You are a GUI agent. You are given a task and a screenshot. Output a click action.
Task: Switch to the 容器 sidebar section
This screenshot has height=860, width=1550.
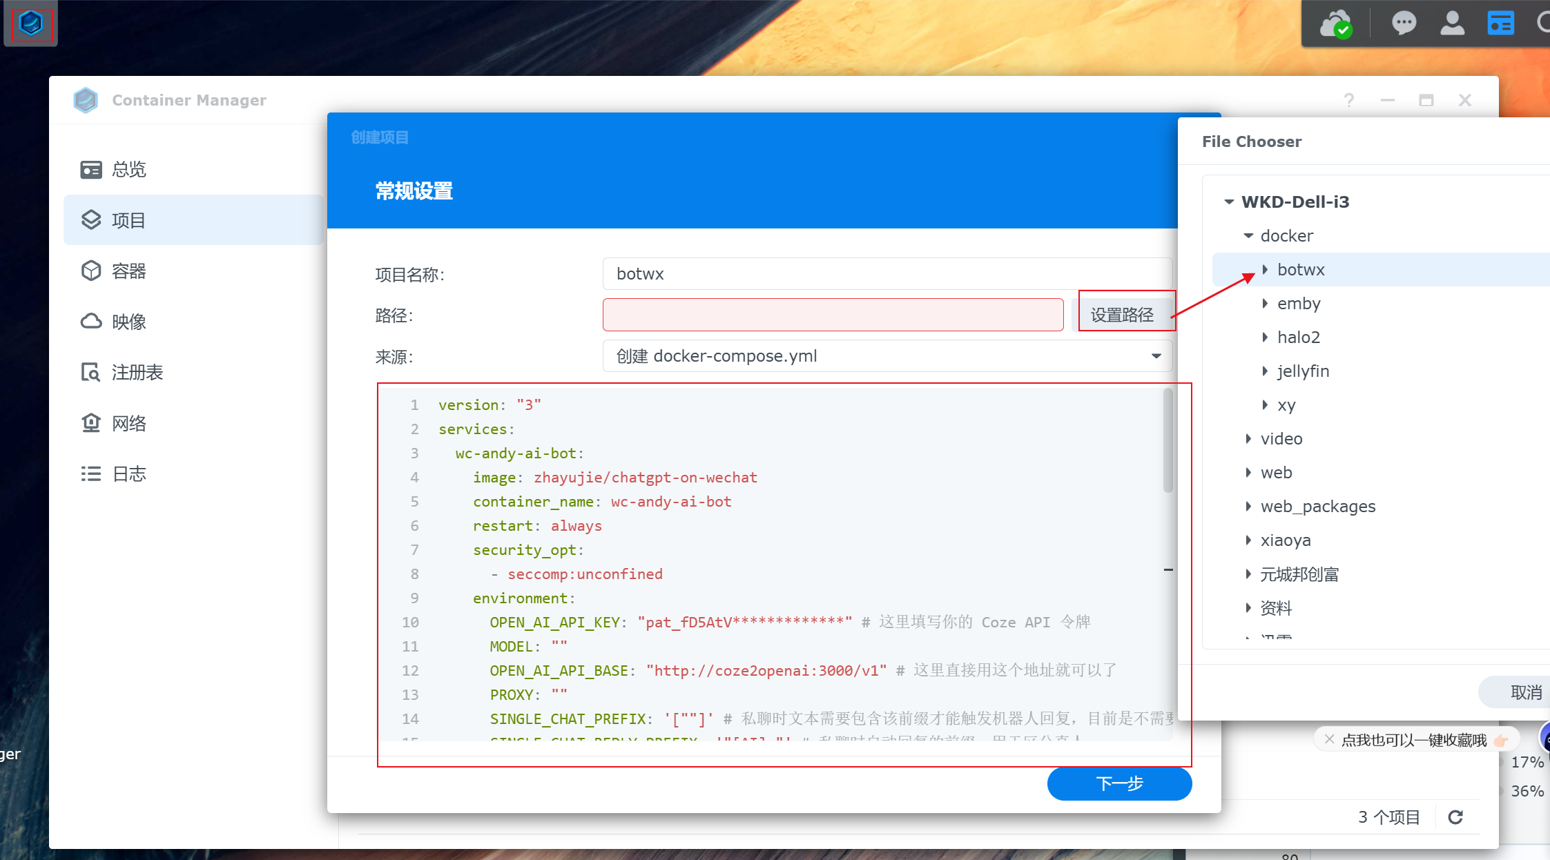pos(128,271)
